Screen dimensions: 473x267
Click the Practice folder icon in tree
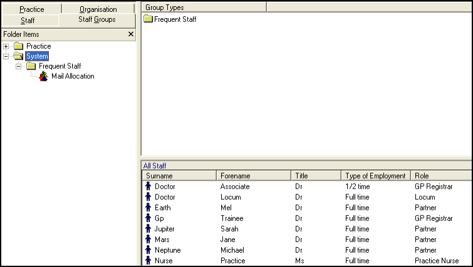tap(18, 46)
